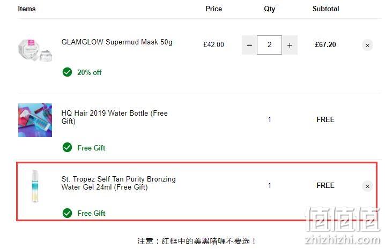Decrease GLAMGLOW mask quantity with minus button
Screen dimensions: 385x249
pyautogui.click(x=249, y=45)
